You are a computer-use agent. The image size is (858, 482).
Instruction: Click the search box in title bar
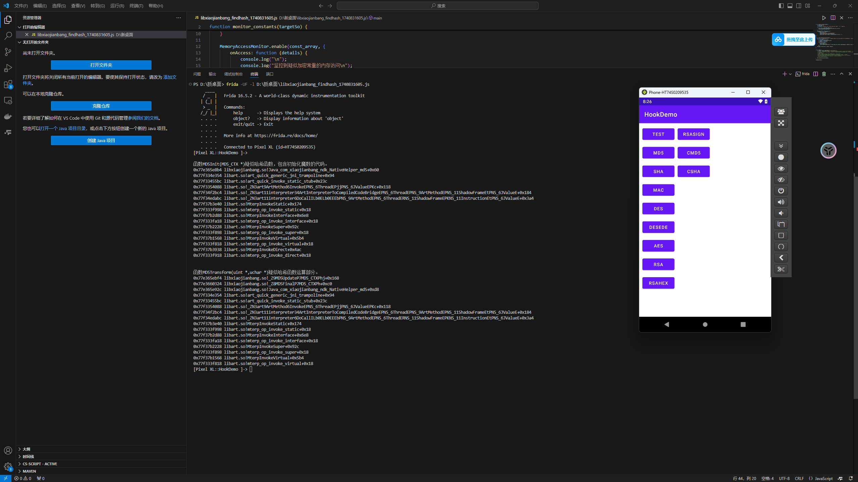pos(437,6)
